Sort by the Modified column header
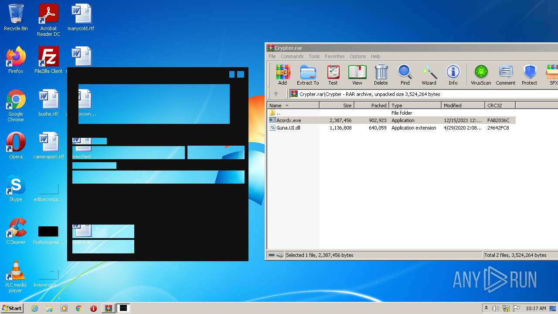This screenshot has height=314, width=558. [x=463, y=105]
